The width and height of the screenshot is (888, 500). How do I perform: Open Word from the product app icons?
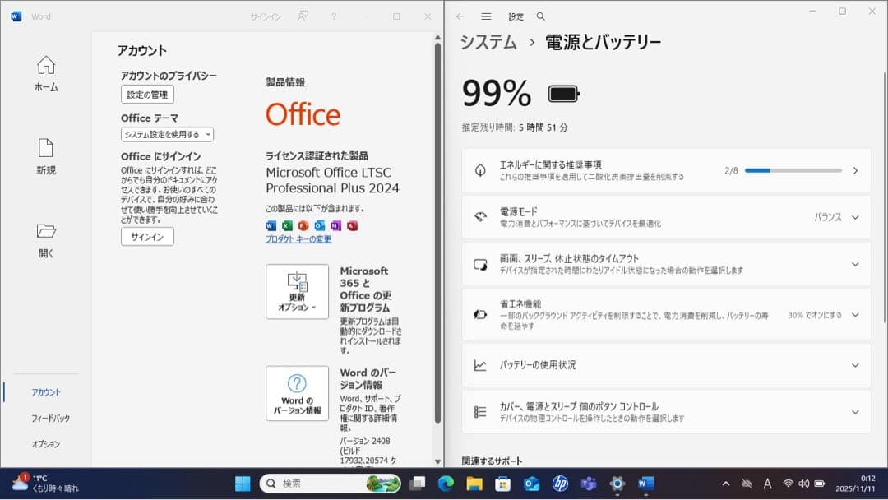pos(271,225)
